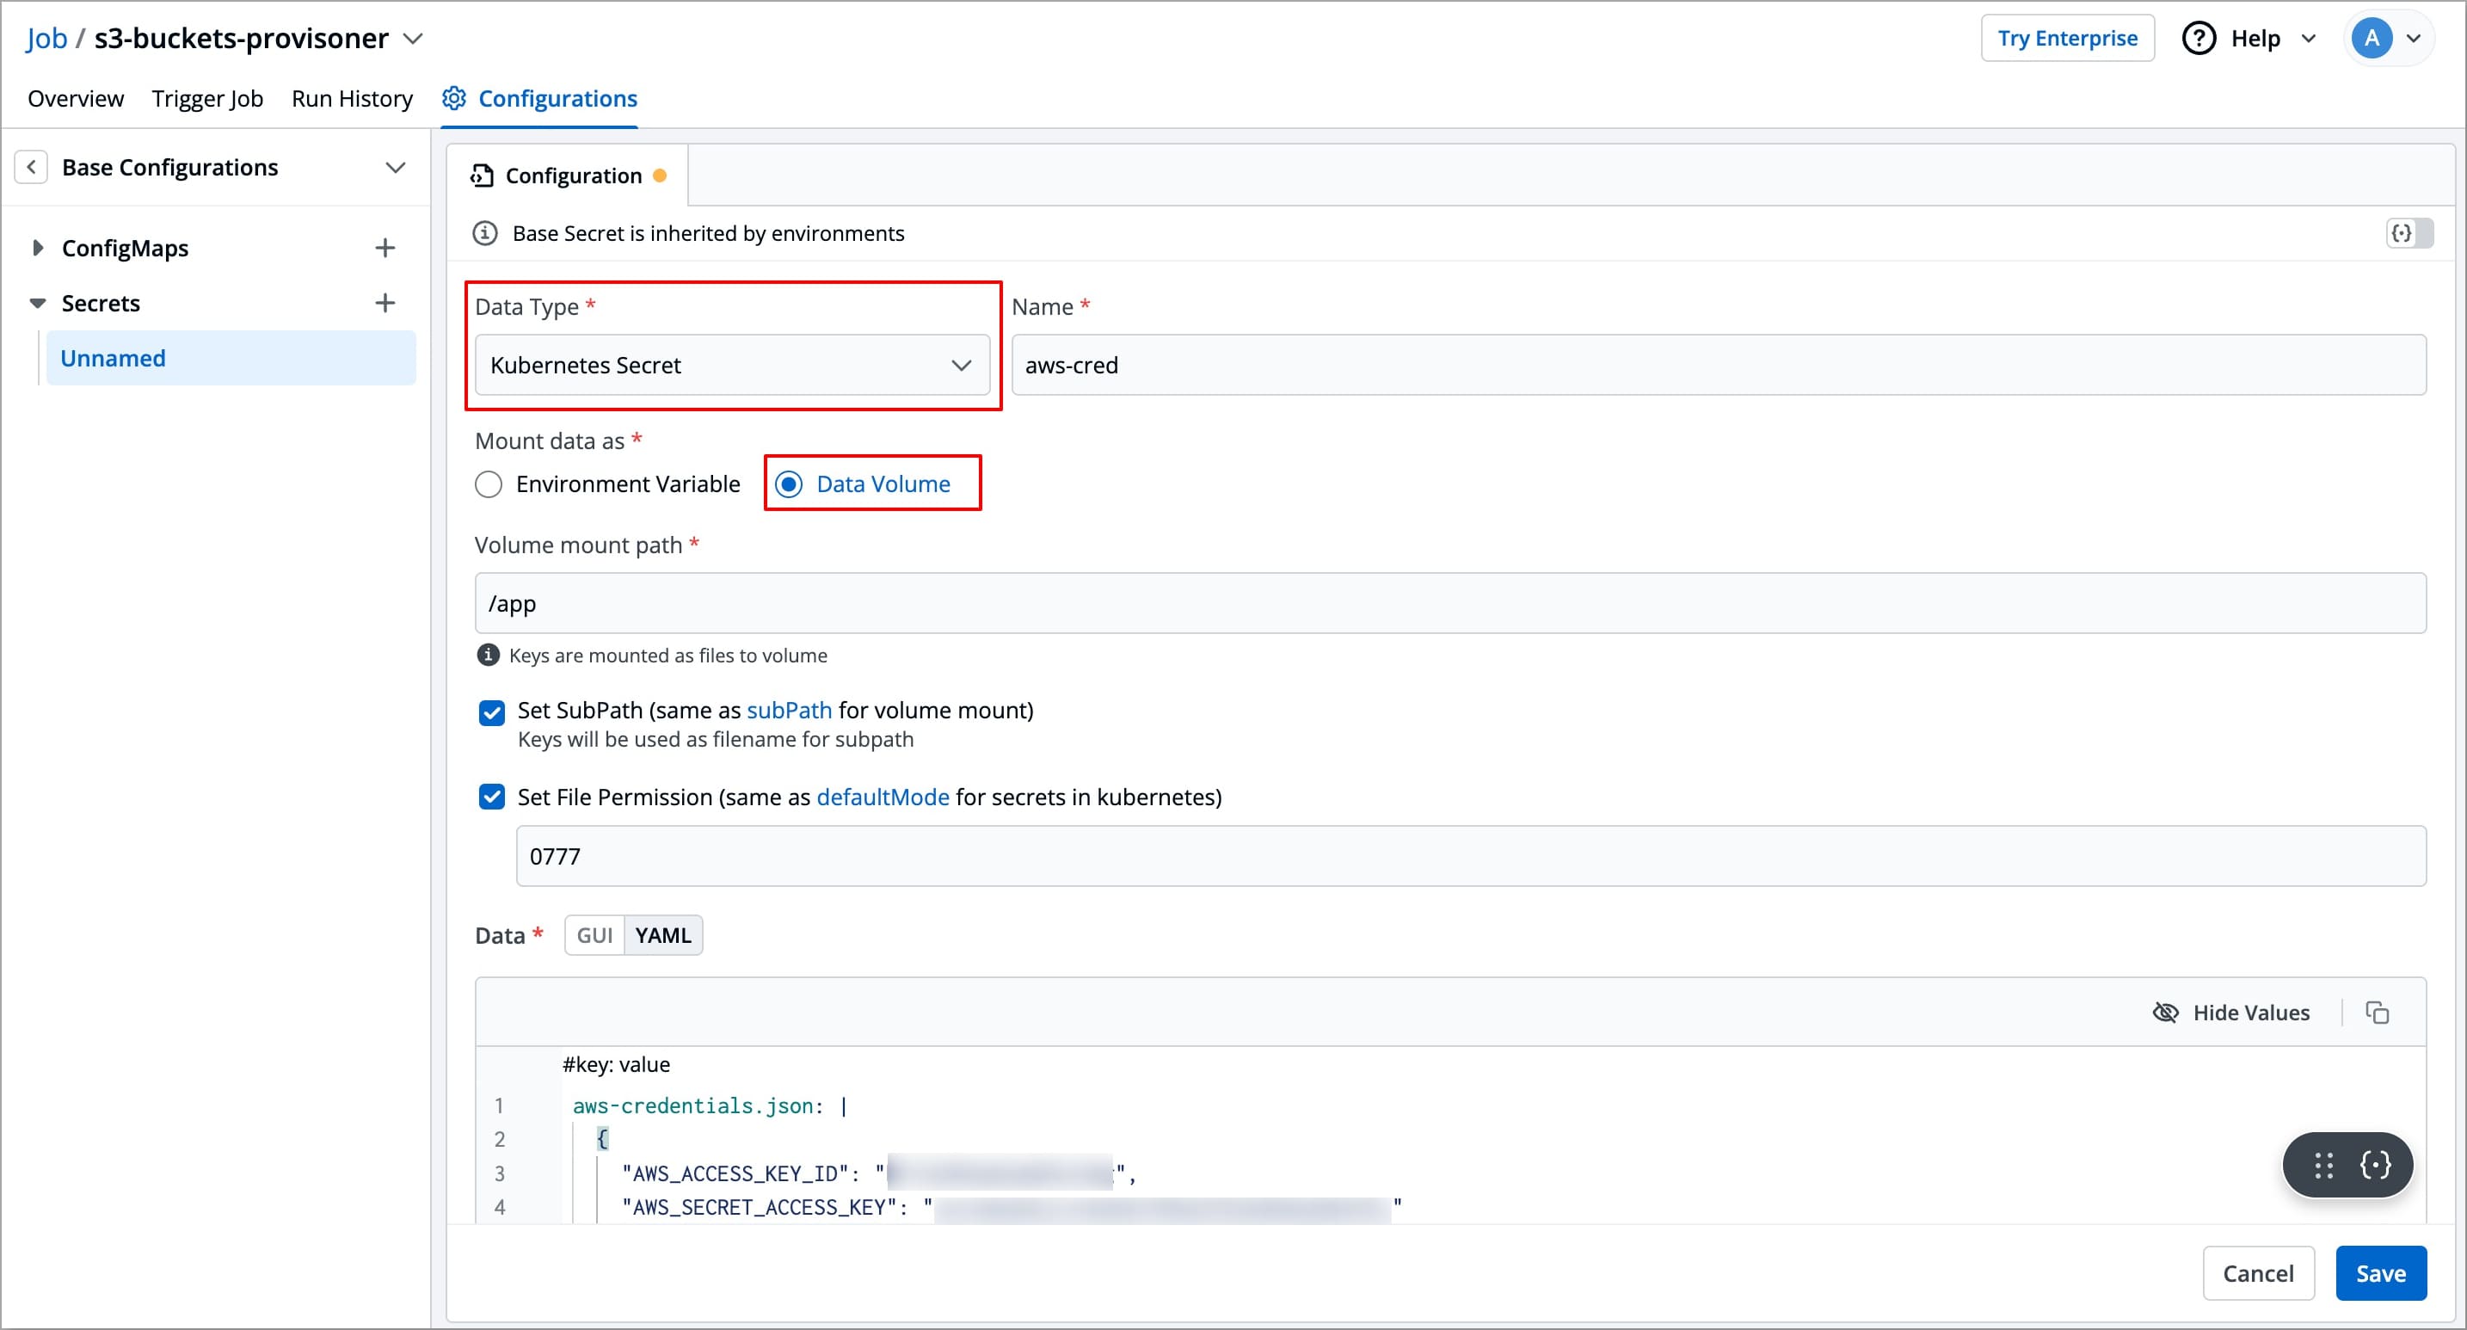The height and width of the screenshot is (1330, 2467).
Task: Select Environment Variable radio option
Action: pyautogui.click(x=489, y=484)
